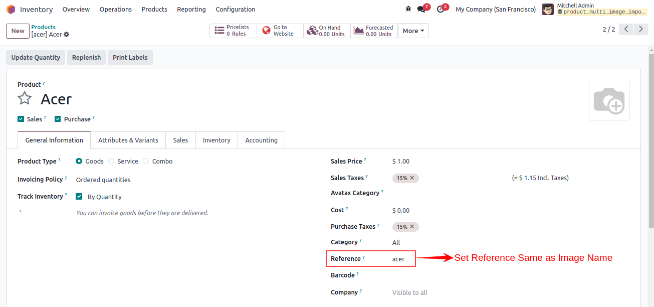Screen dimensions: 654x307
Task: Go to previous record arrow
Action: coord(626,29)
